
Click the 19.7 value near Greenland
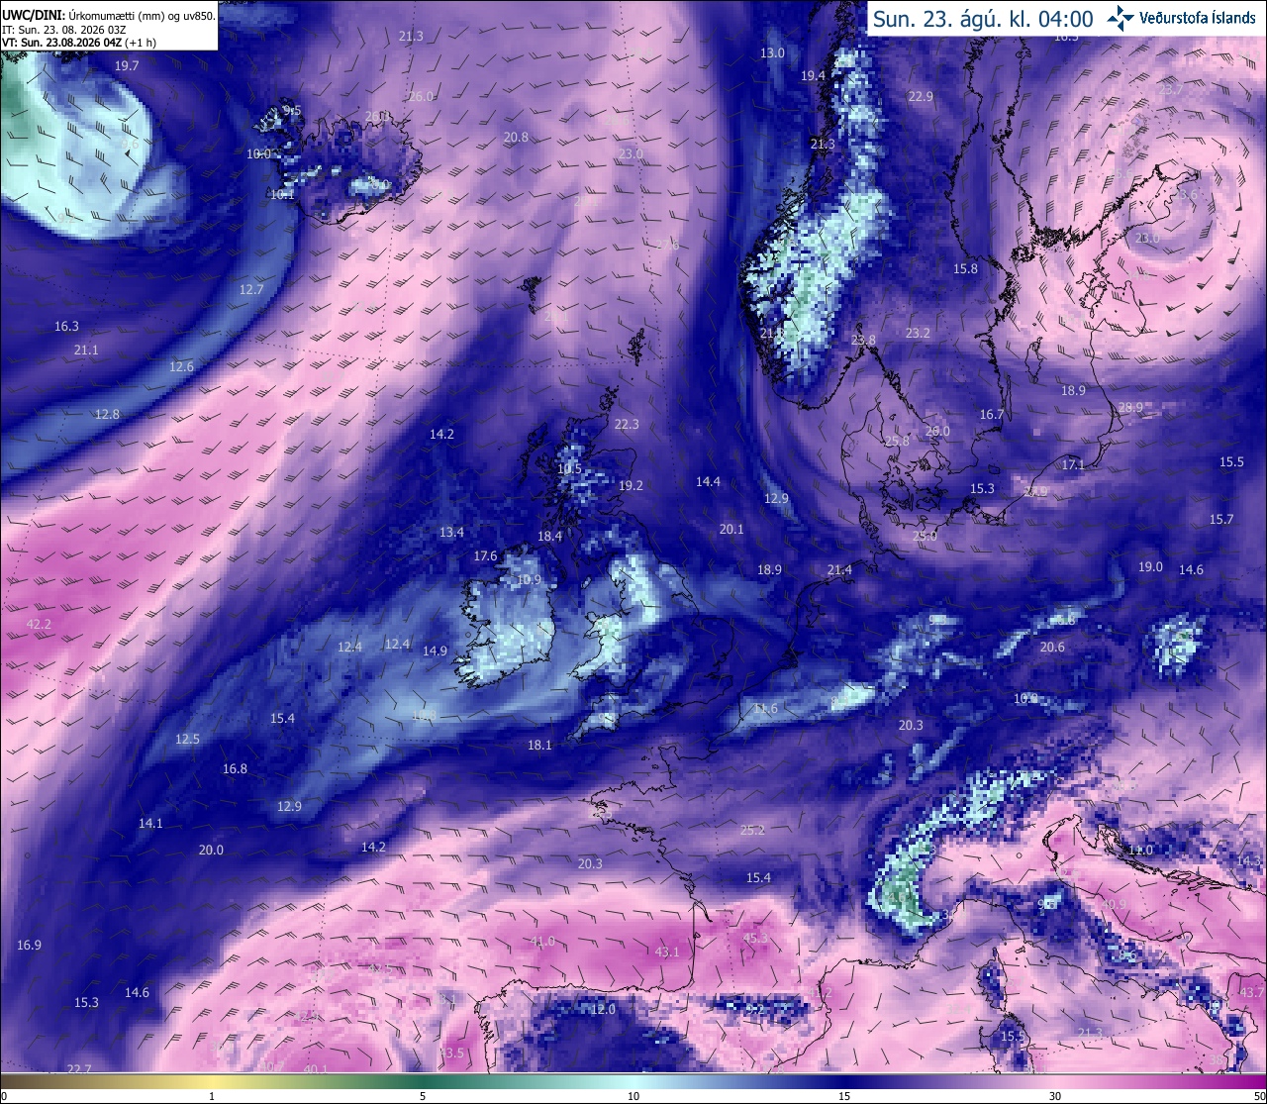[127, 65]
